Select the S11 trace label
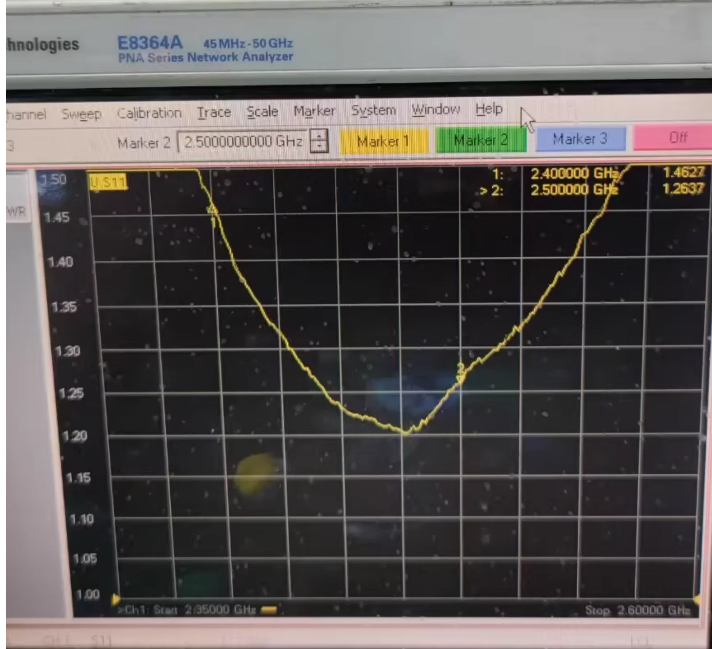The image size is (712, 649). click(108, 182)
